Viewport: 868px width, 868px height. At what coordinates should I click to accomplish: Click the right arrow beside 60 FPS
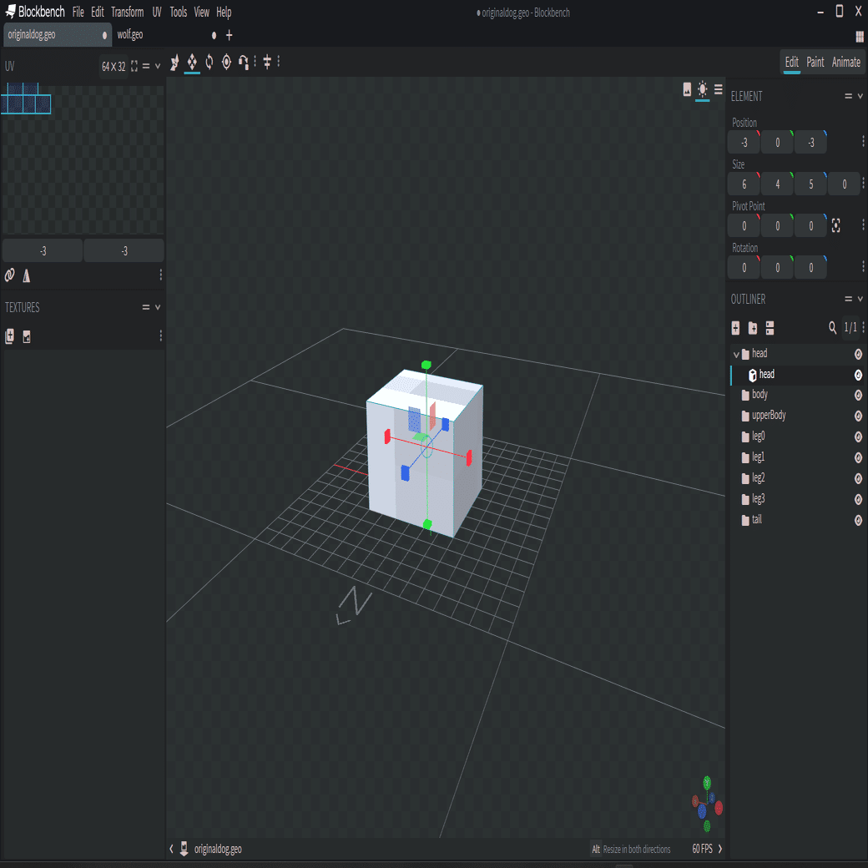click(x=720, y=849)
